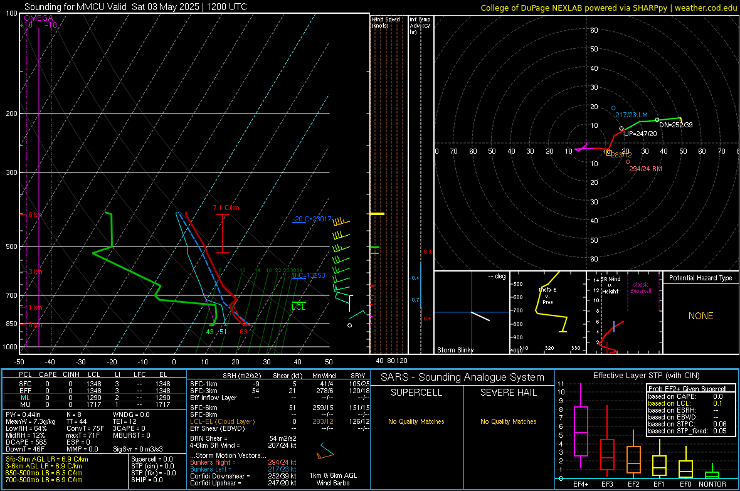Click the ML parcel row label
The image size is (740, 491).
pos(25,398)
